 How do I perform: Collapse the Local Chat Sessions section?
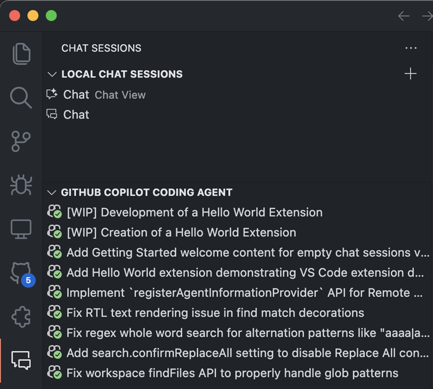point(52,74)
